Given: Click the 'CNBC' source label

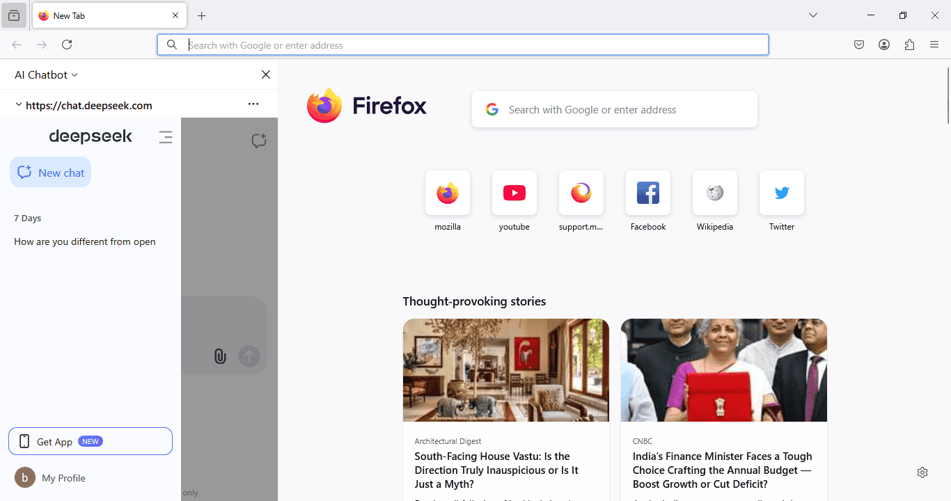Looking at the screenshot, I should click(643, 441).
